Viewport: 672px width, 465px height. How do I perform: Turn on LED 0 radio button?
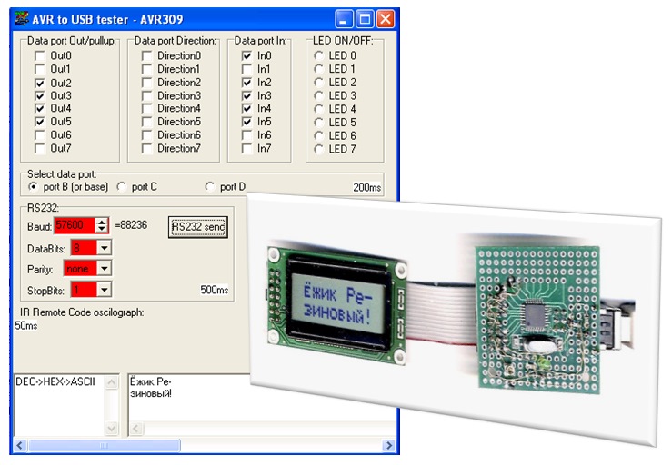pos(318,56)
